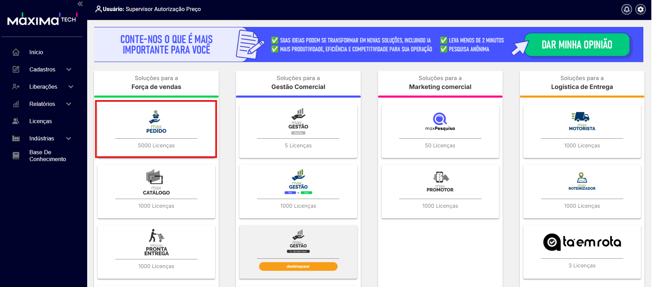The height and width of the screenshot is (287, 652).
Task: Click "1000 Licenças" under Pronta Entrega
Action: (156, 266)
